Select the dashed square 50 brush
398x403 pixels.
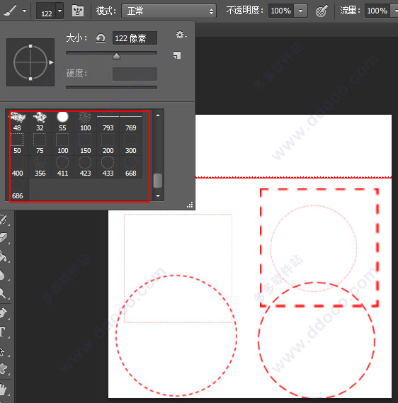(x=17, y=144)
